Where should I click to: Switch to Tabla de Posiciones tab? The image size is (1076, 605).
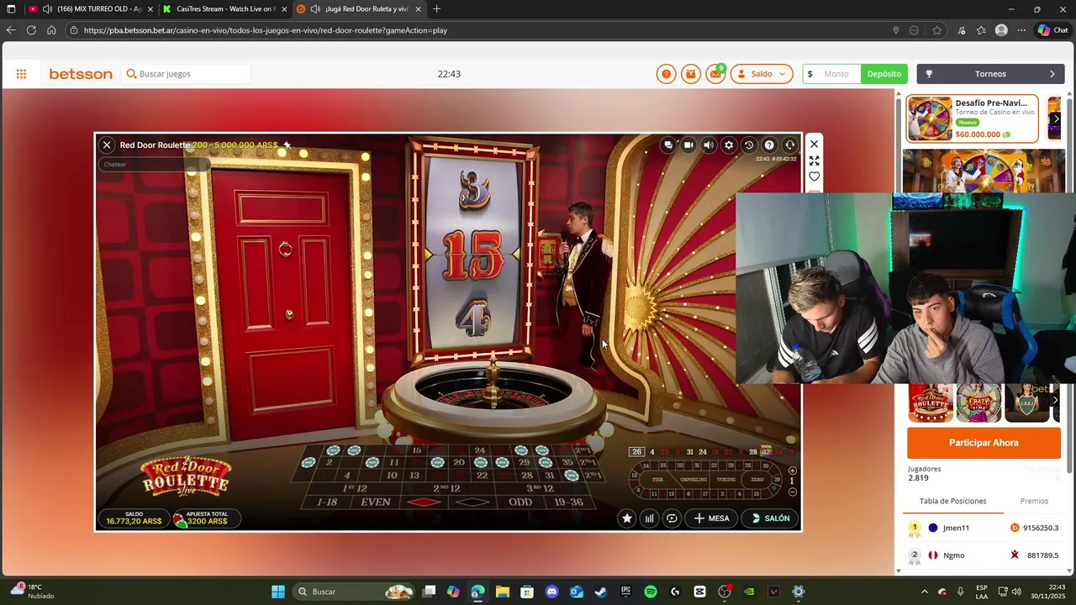pyautogui.click(x=952, y=501)
